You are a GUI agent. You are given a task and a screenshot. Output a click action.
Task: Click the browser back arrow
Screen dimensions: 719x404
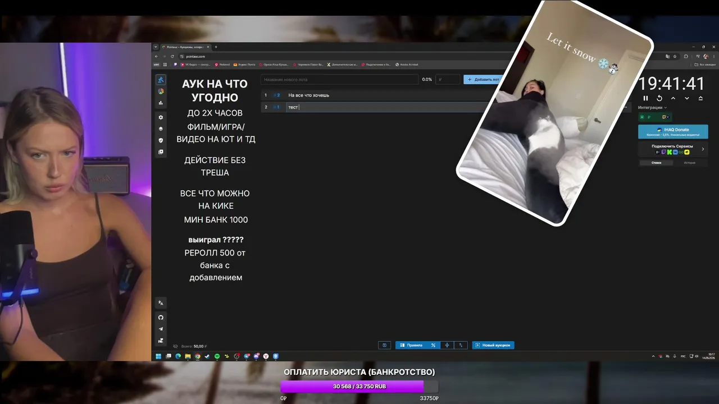click(157, 56)
